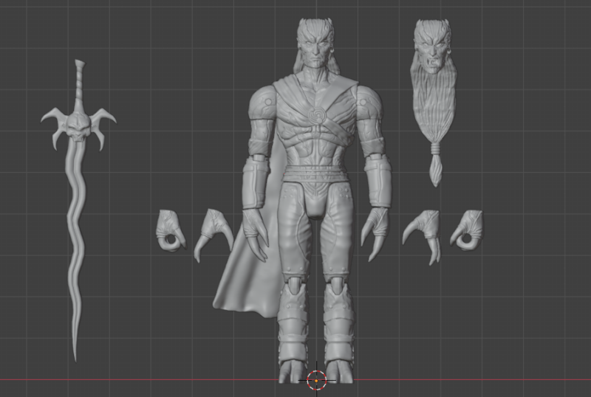Select the clawed hand left of the cape
591x397 pixels.
pos(212,232)
